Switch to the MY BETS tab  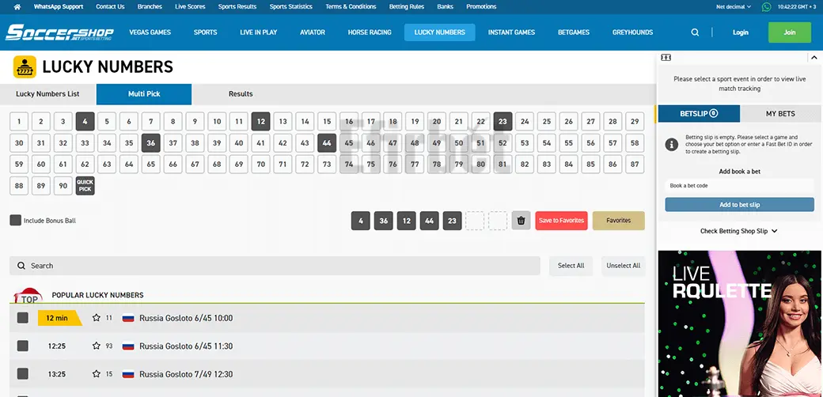click(x=780, y=113)
